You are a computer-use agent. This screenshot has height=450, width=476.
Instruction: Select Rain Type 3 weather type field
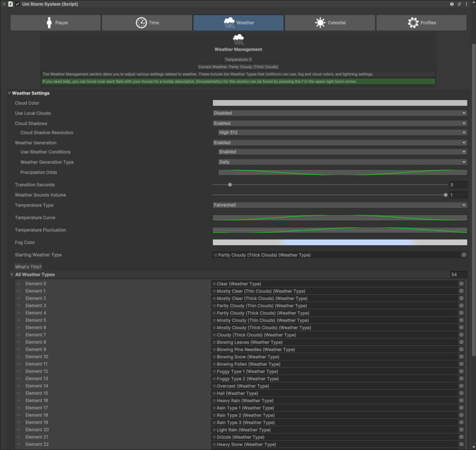tap(334, 422)
